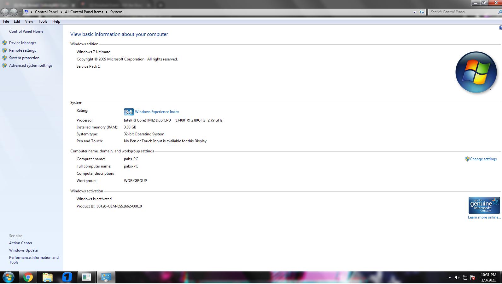Viewport: 502px width, 284px height.
Task: Click the shield icon beside Remote settings
Action: (x=4, y=50)
